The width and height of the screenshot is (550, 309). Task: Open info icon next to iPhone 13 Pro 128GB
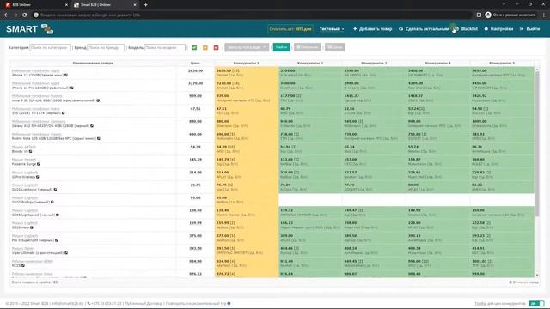[72, 88]
